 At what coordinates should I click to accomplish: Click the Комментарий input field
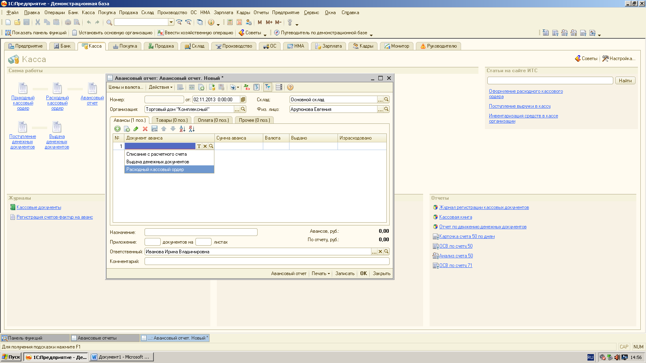pyautogui.click(x=267, y=261)
